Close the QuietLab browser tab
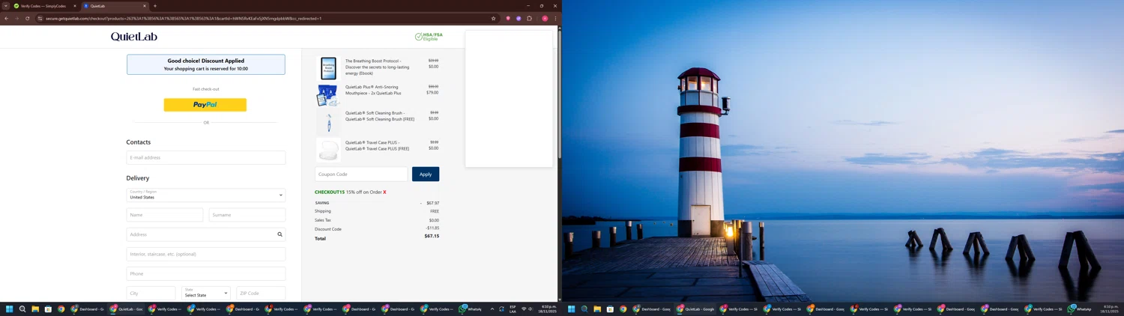The height and width of the screenshot is (316, 1124). point(145,6)
